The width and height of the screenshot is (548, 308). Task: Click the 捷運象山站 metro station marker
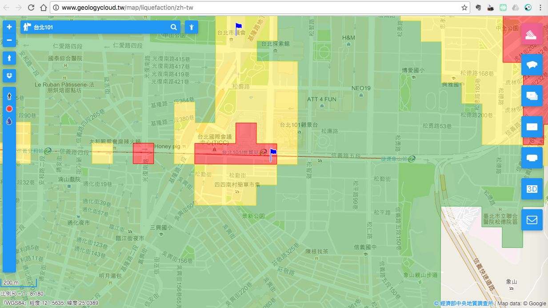412,159
